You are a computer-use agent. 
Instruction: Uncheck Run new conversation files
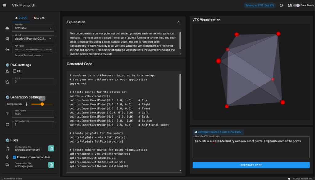pos(14,157)
